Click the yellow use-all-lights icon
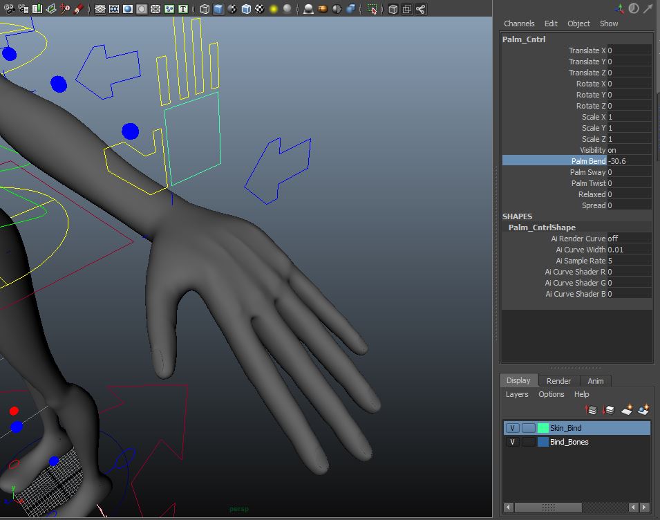Image resolution: width=660 pixels, height=520 pixels. [x=274, y=9]
